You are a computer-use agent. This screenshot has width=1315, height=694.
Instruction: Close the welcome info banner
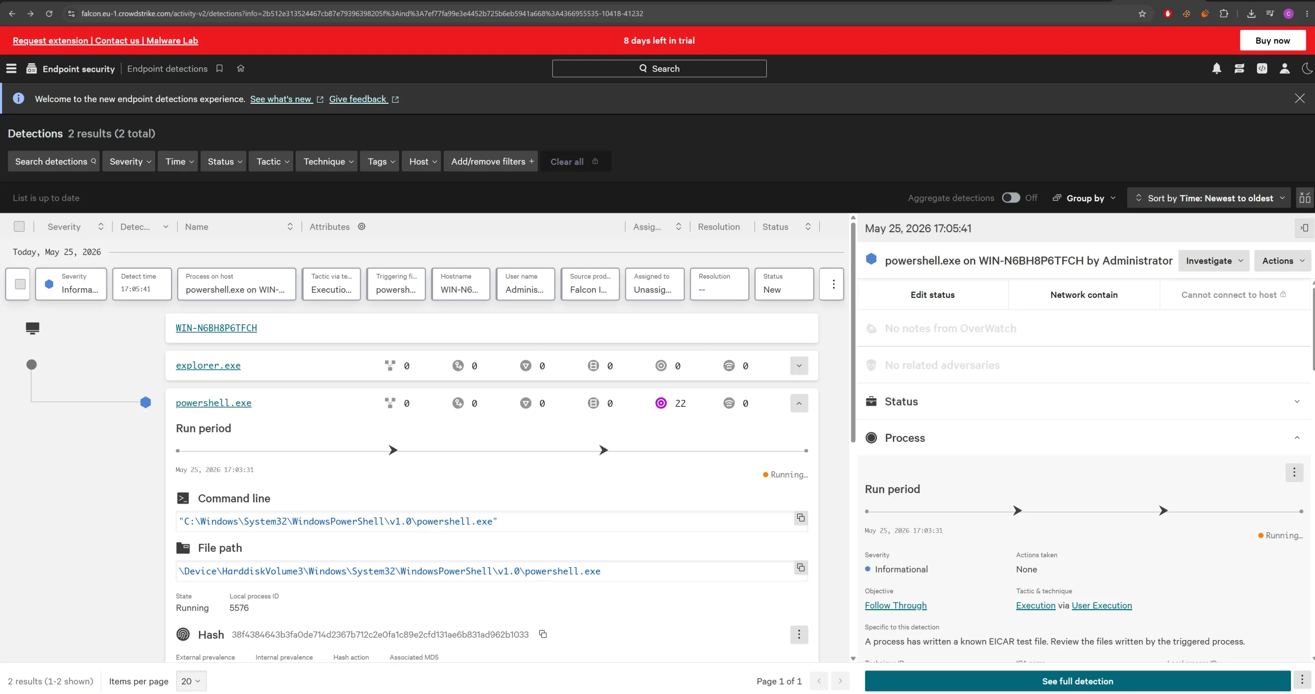click(x=1299, y=99)
